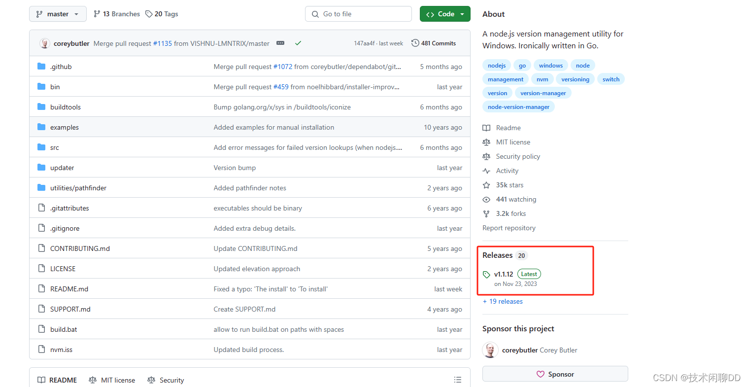Click the examples folder icon
The image size is (748, 387).
[x=41, y=127]
